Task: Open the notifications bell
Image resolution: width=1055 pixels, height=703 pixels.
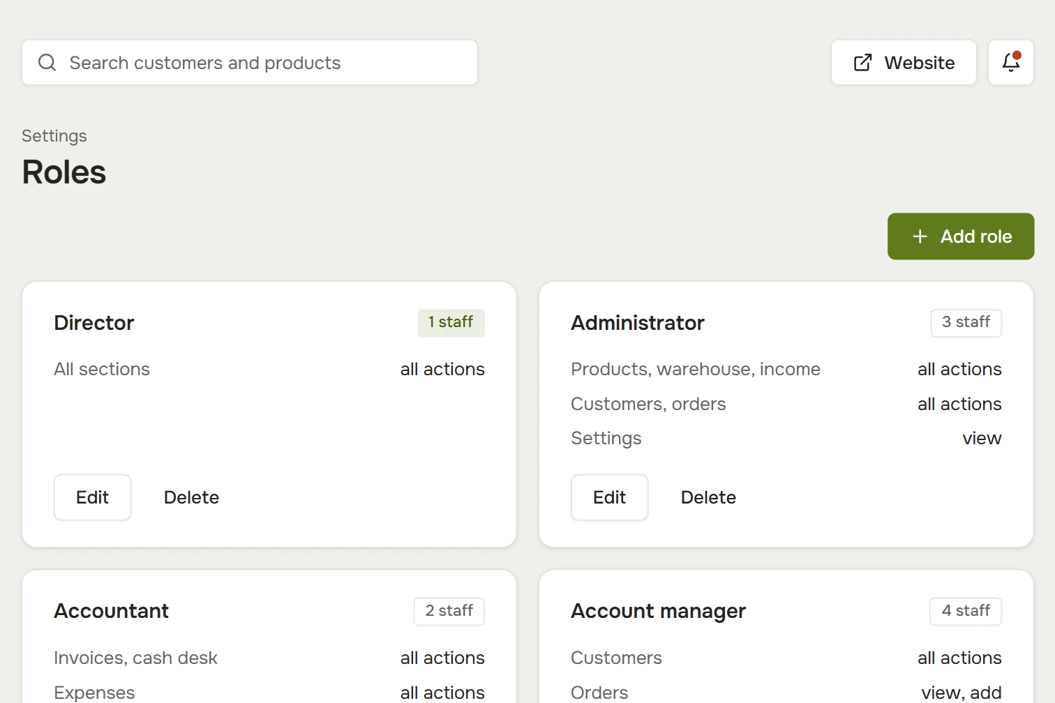Action: 1011,62
